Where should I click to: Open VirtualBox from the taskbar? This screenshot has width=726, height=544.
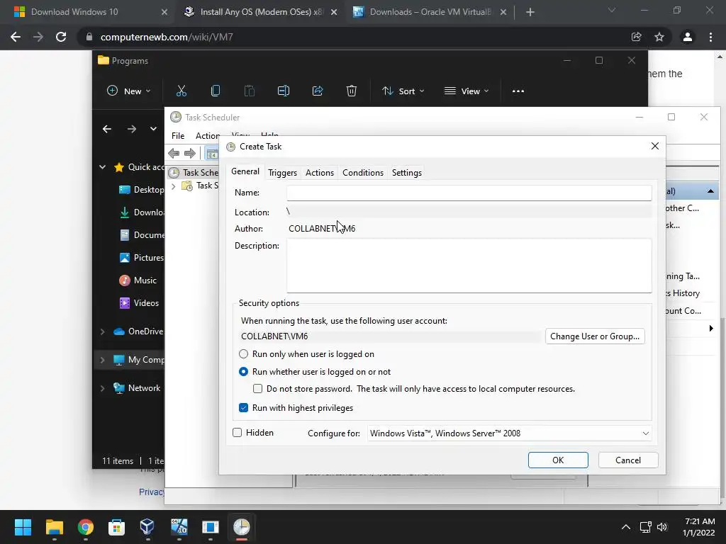coord(147,527)
